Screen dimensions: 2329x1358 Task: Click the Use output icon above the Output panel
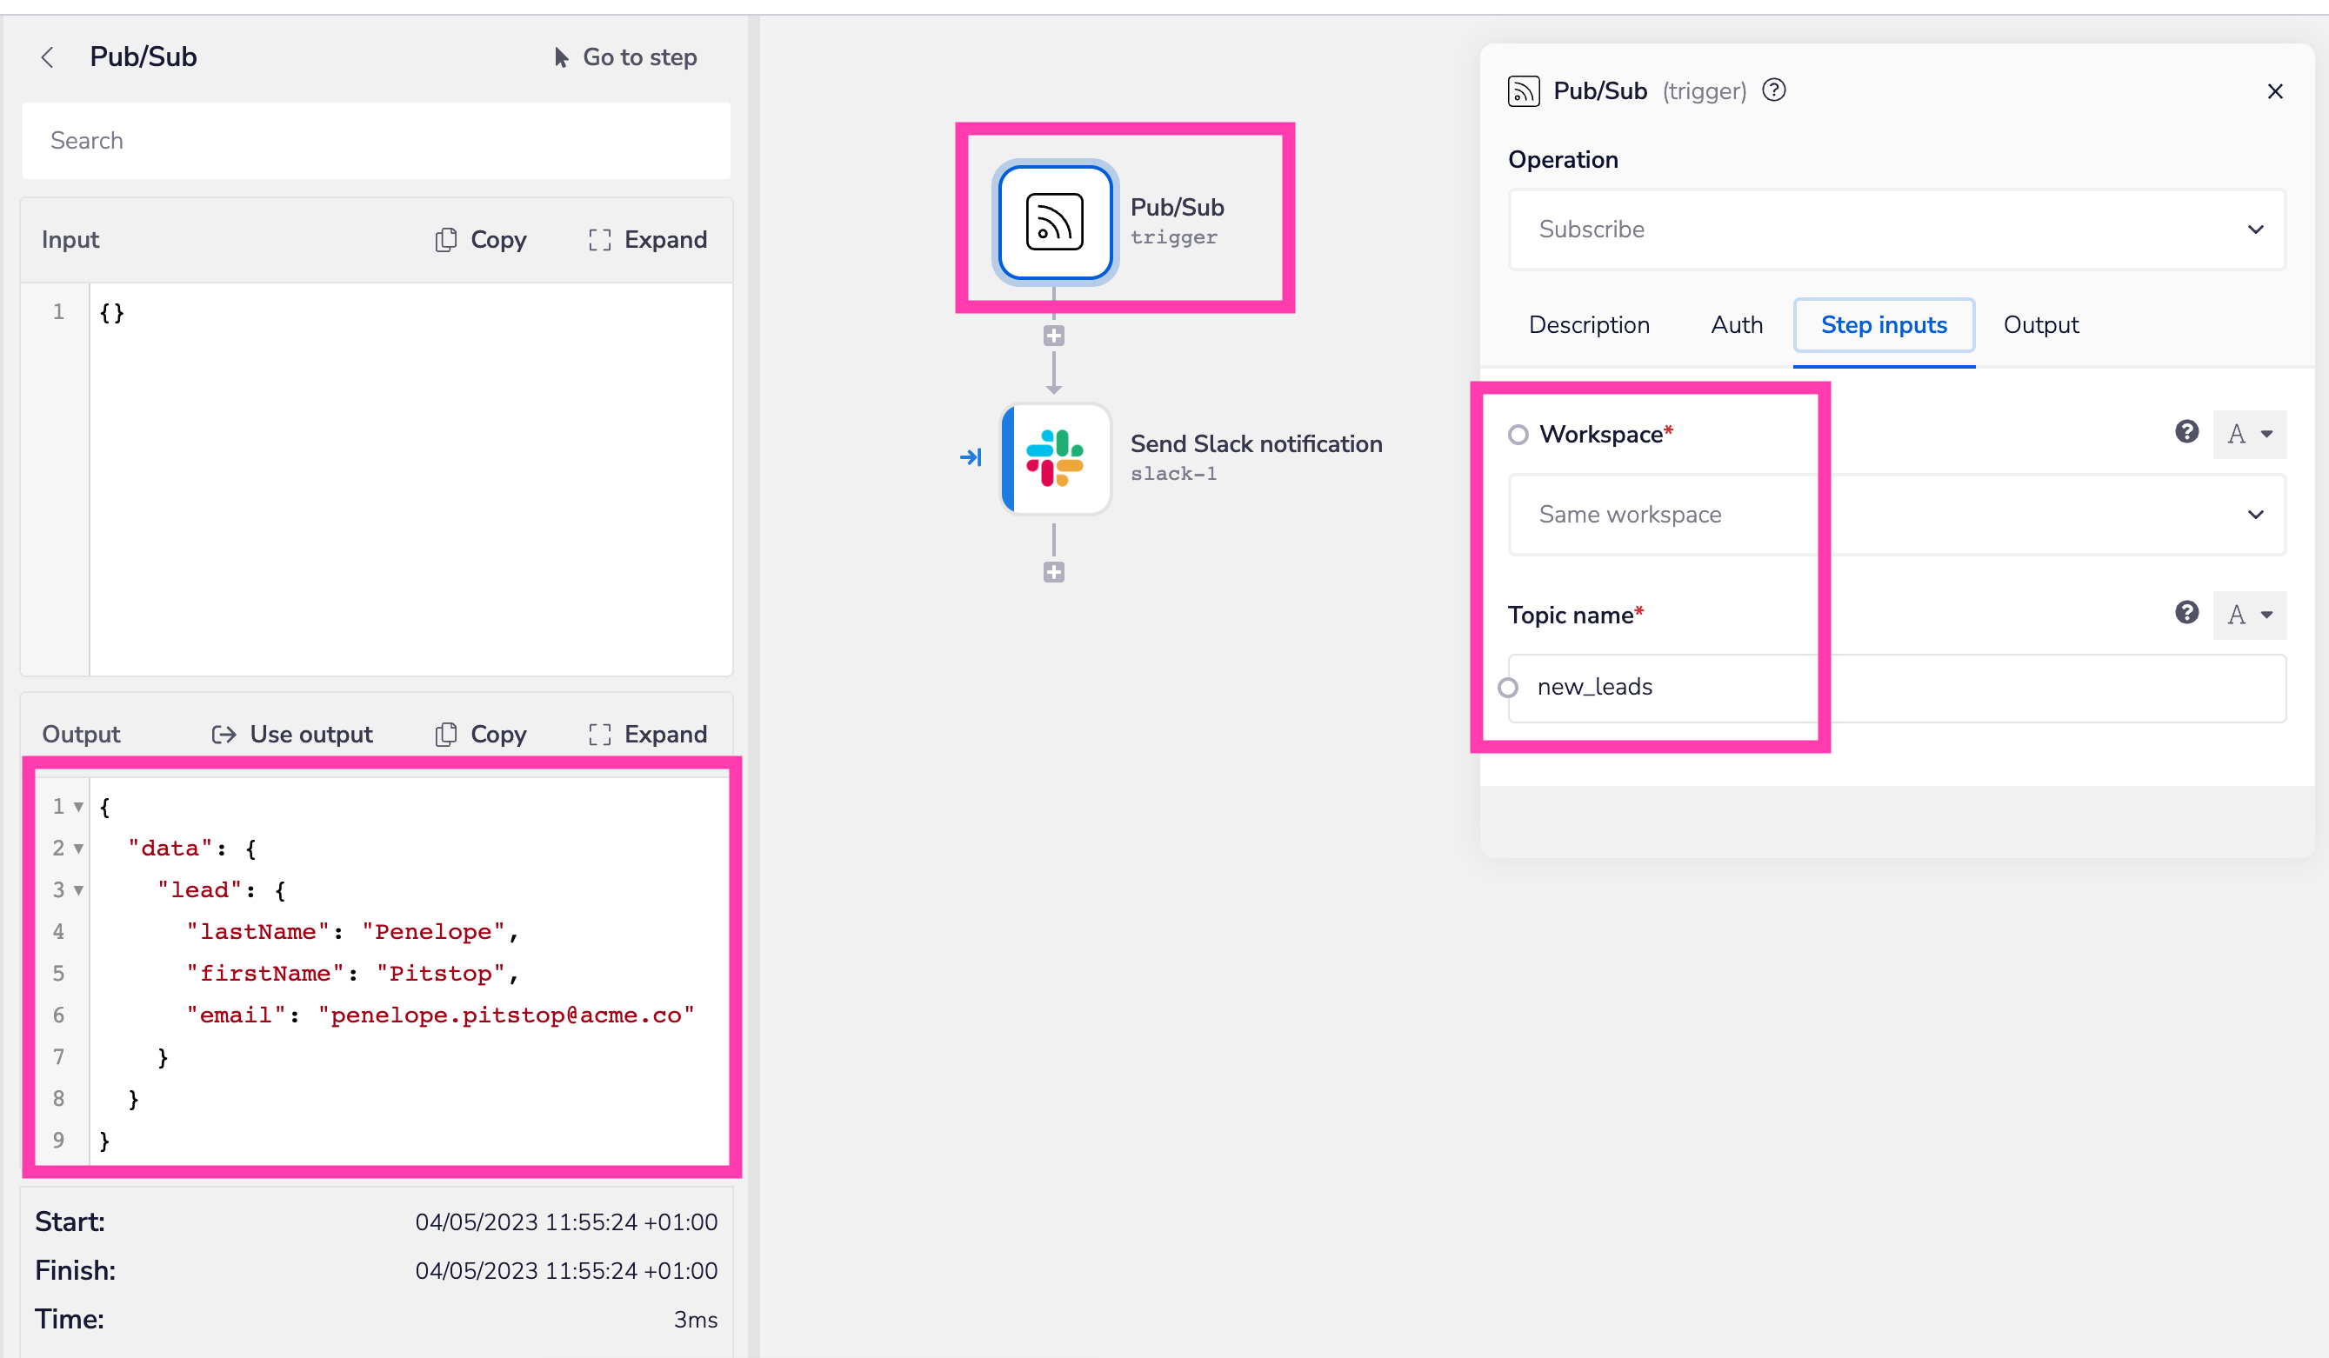[224, 734]
